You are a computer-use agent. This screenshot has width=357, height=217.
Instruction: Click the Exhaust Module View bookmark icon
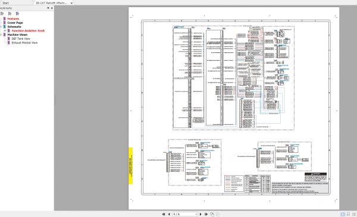[9, 43]
